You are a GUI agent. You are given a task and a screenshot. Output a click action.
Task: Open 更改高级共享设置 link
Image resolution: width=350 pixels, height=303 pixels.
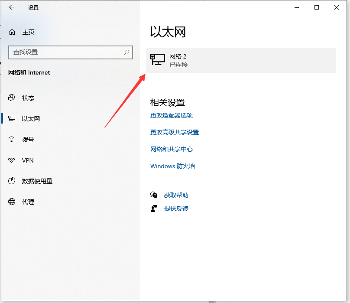pyautogui.click(x=174, y=132)
